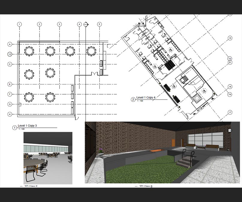242x202 pixels.
Task: Pick grid bubble 12 on left side
Action: (10, 54)
